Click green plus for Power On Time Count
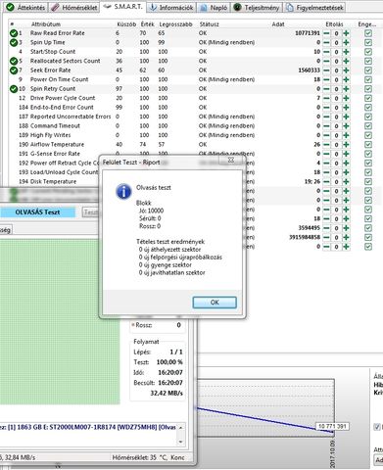This screenshot has height=470, width=383. (346, 79)
